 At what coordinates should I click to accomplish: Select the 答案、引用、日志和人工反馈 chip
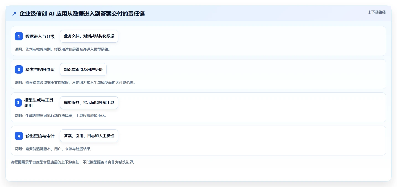89,136
